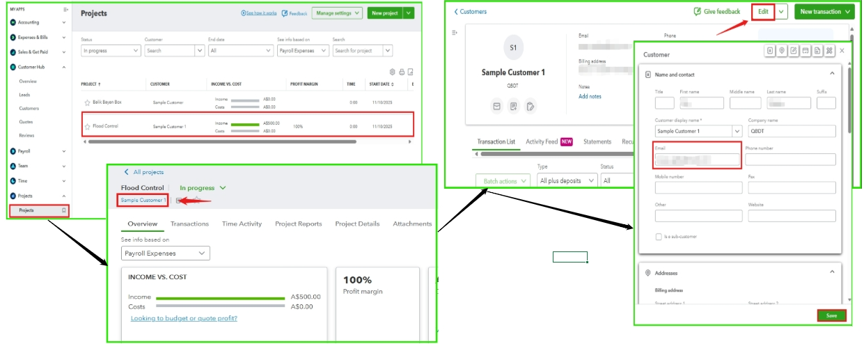864x344 pixels.
Task: Select the Leads item in sidebar
Action: [x=24, y=95]
